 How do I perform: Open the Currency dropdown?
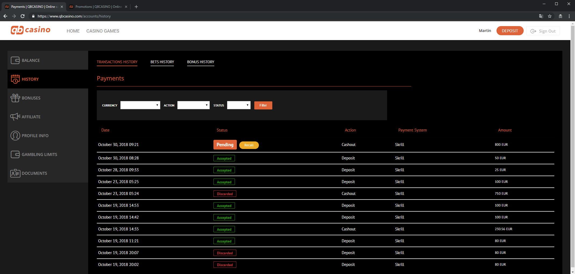pos(140,105)
